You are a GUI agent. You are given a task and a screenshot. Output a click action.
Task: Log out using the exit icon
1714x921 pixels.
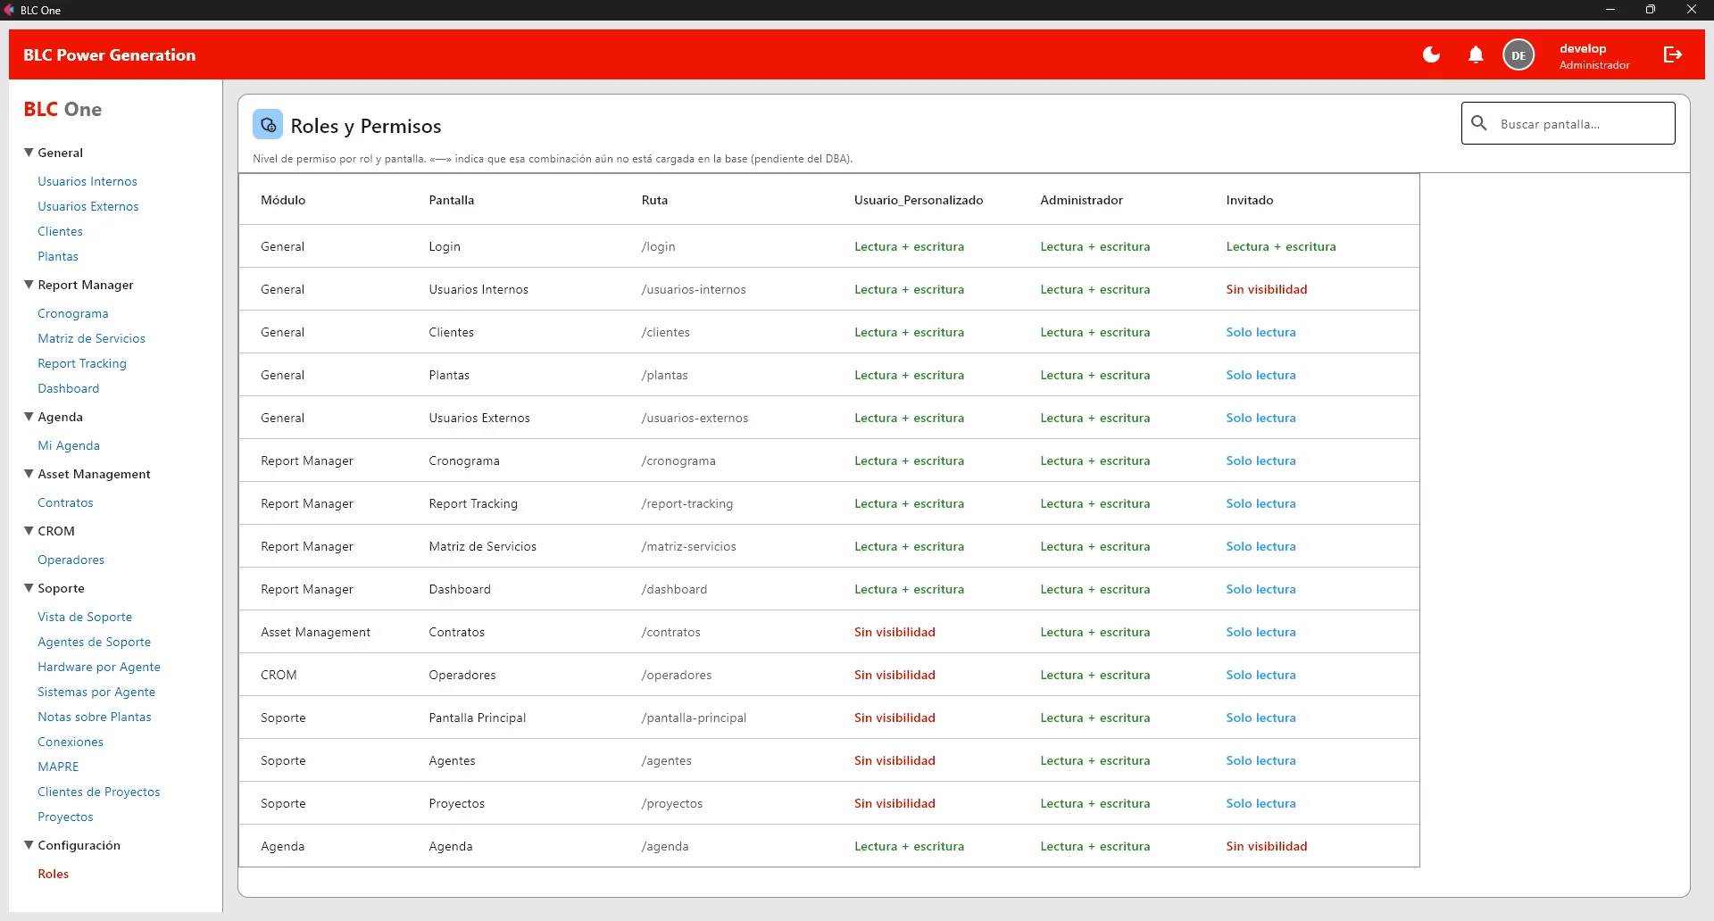click(x=1673, y=54)
